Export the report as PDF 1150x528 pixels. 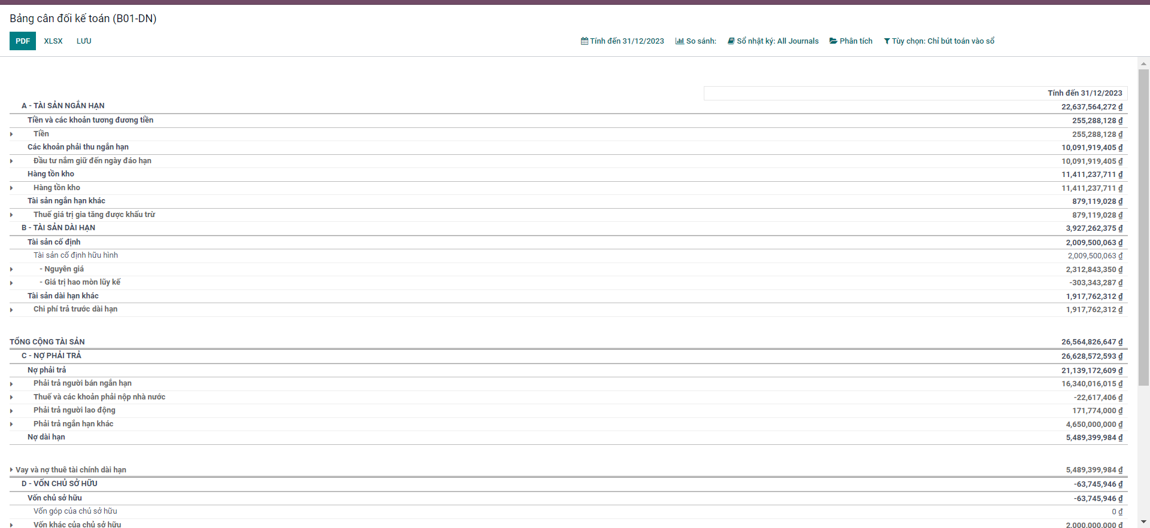click(x=23, y=41)
